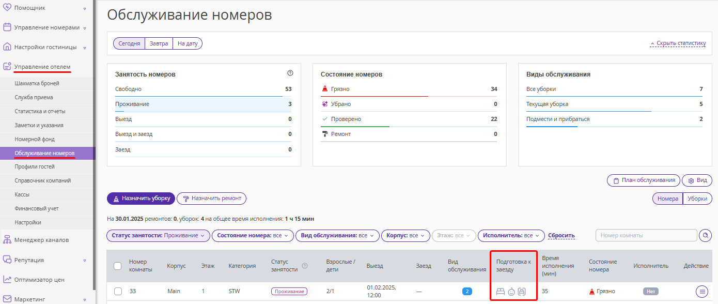Switch to the Завтра date tab
Viewport: 718px width, 304px height.
point(159,43)
